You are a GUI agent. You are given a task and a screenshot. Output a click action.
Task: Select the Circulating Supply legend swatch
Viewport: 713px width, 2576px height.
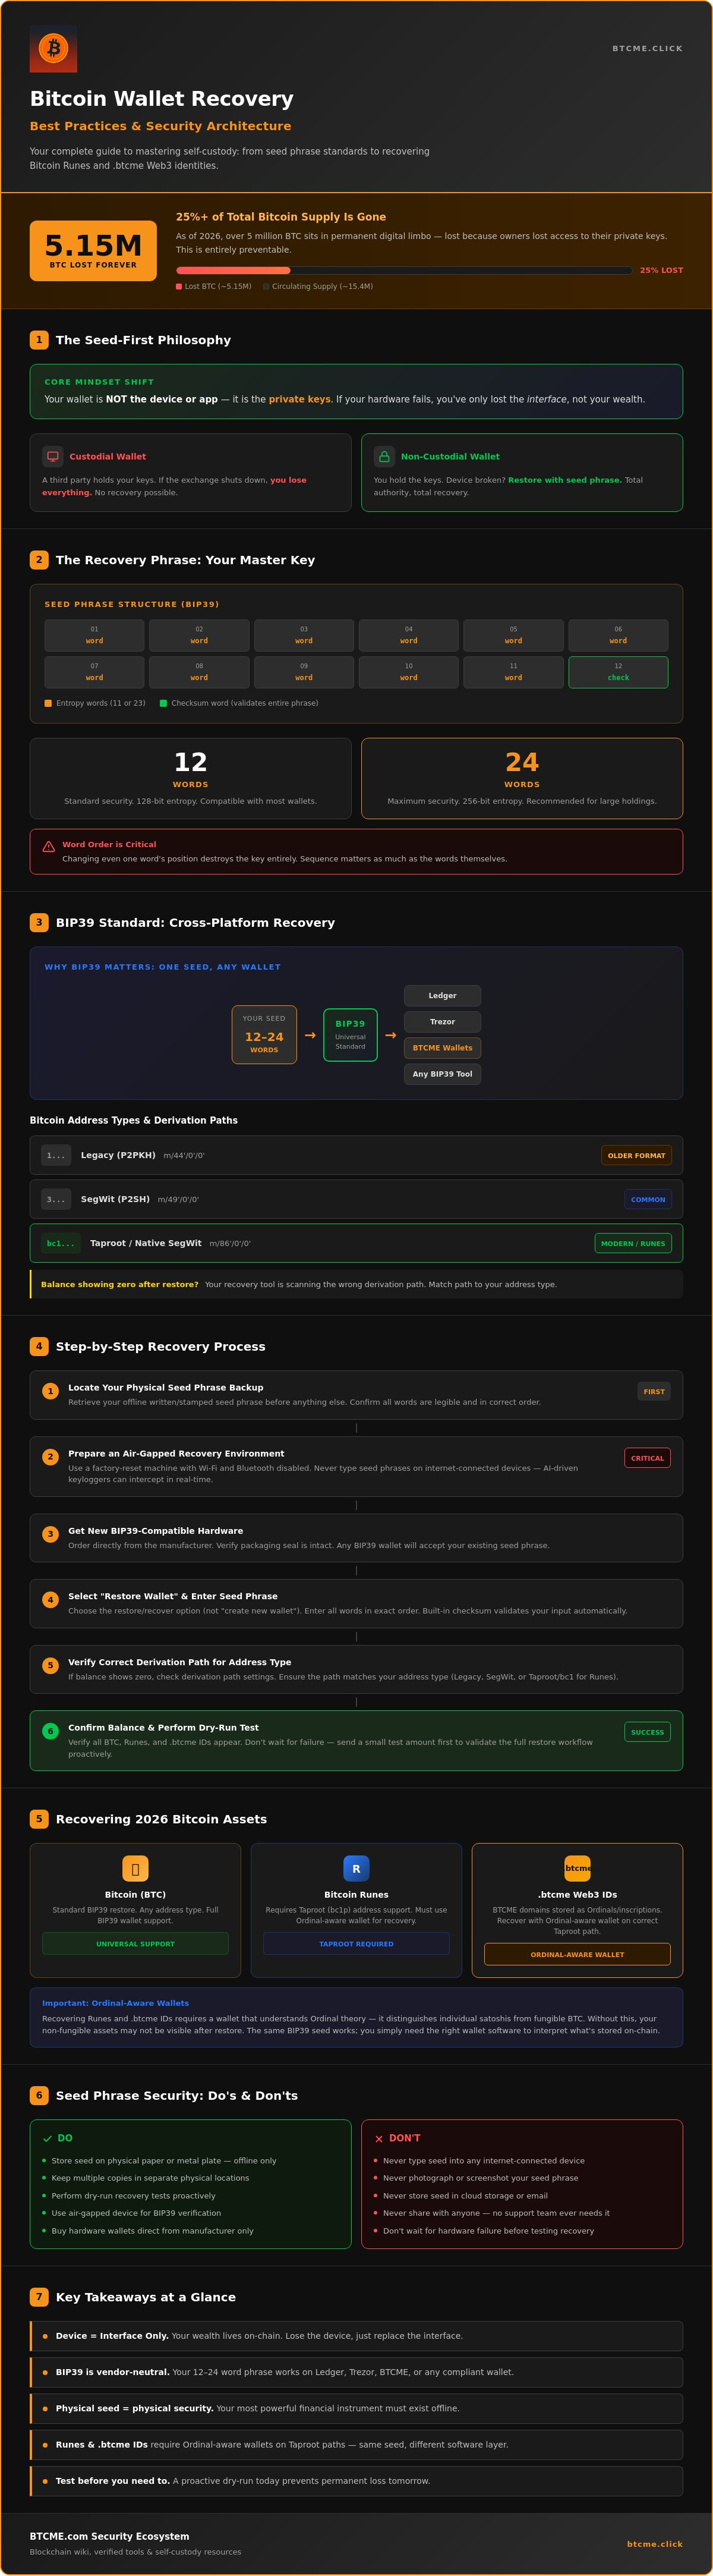click(x=266, y=286)
